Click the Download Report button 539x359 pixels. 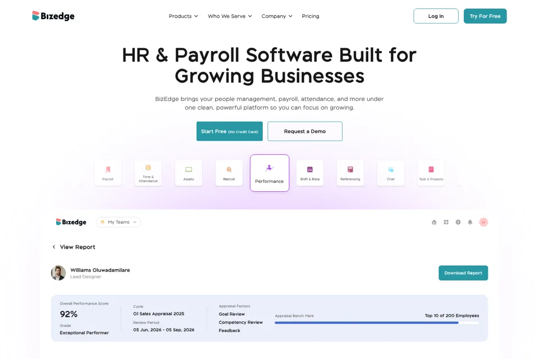click(x=463, y=273)
